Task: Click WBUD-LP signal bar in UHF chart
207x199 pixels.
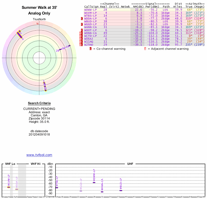Action: click(x=121, y=190)
